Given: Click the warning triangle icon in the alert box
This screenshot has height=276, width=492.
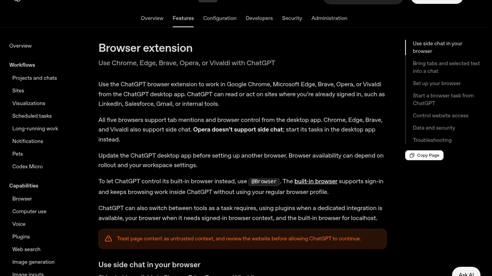Looking at the screenshot, I should coord(108,239).
